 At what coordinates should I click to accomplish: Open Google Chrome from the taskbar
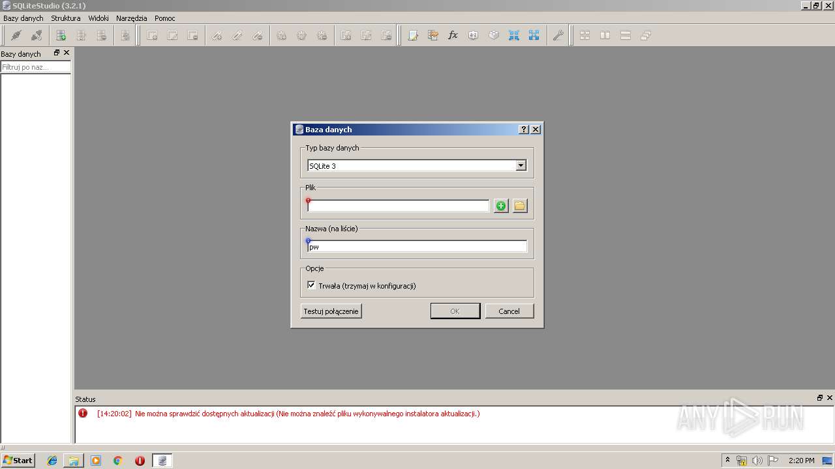point(118,461)
